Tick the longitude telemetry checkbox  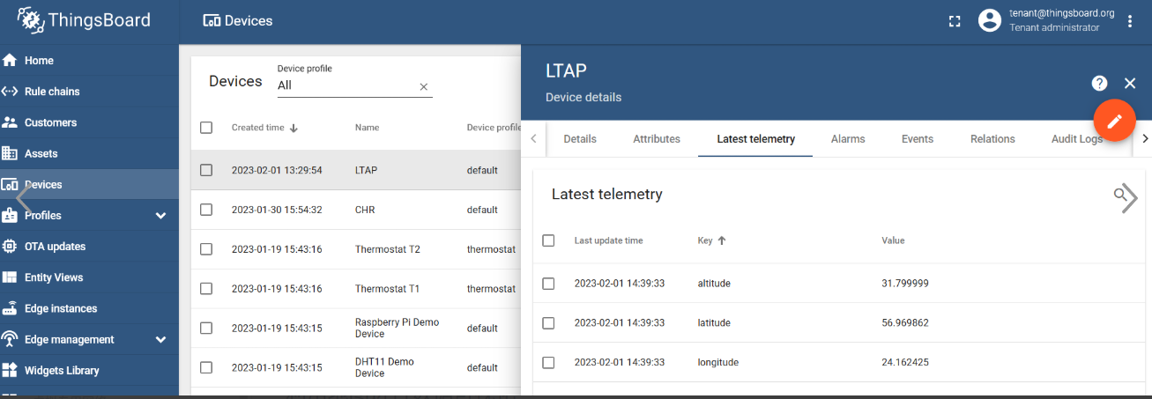click(548, 362)
